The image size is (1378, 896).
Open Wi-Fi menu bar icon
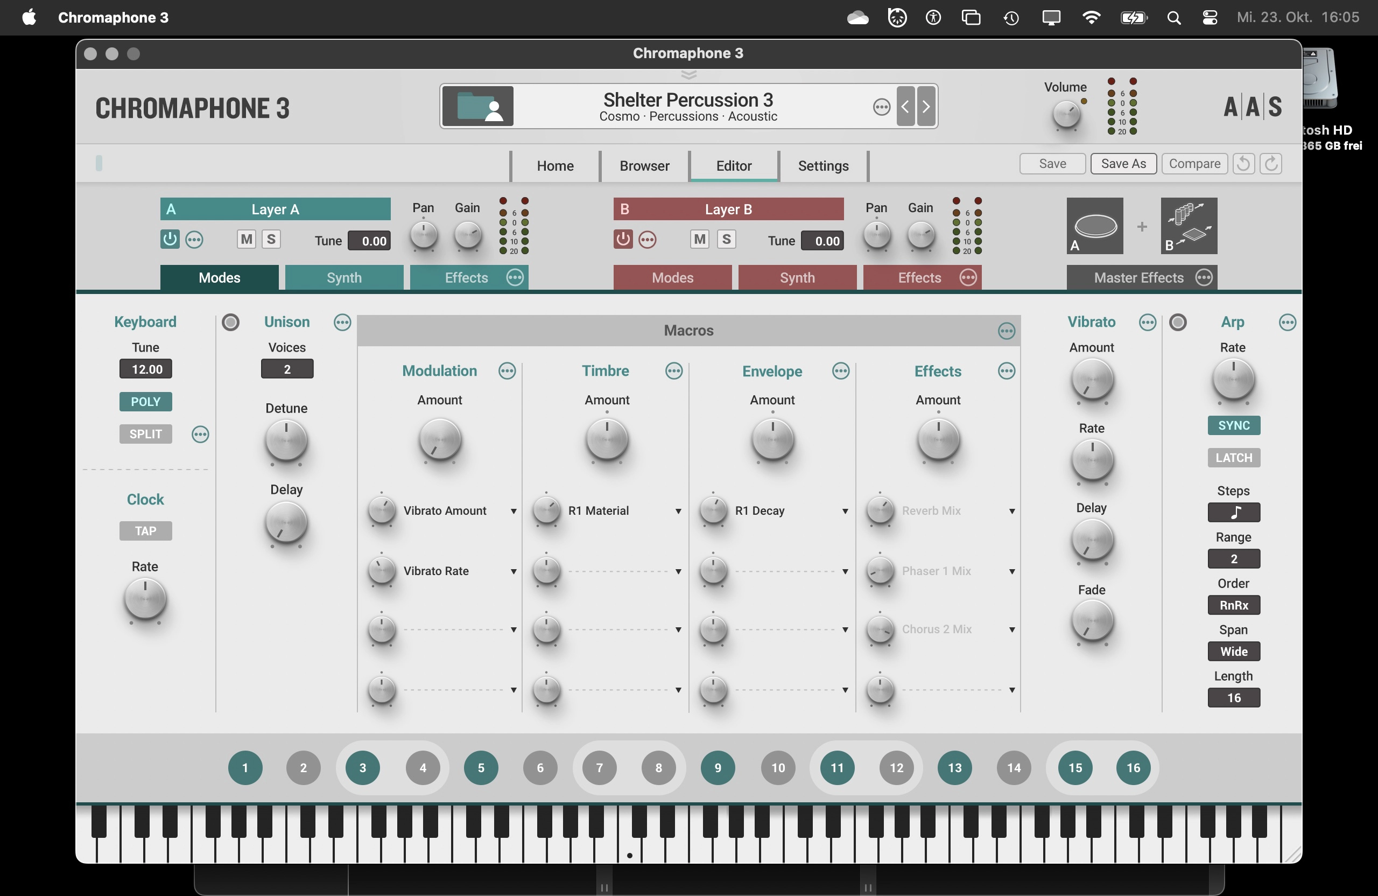1091,17
